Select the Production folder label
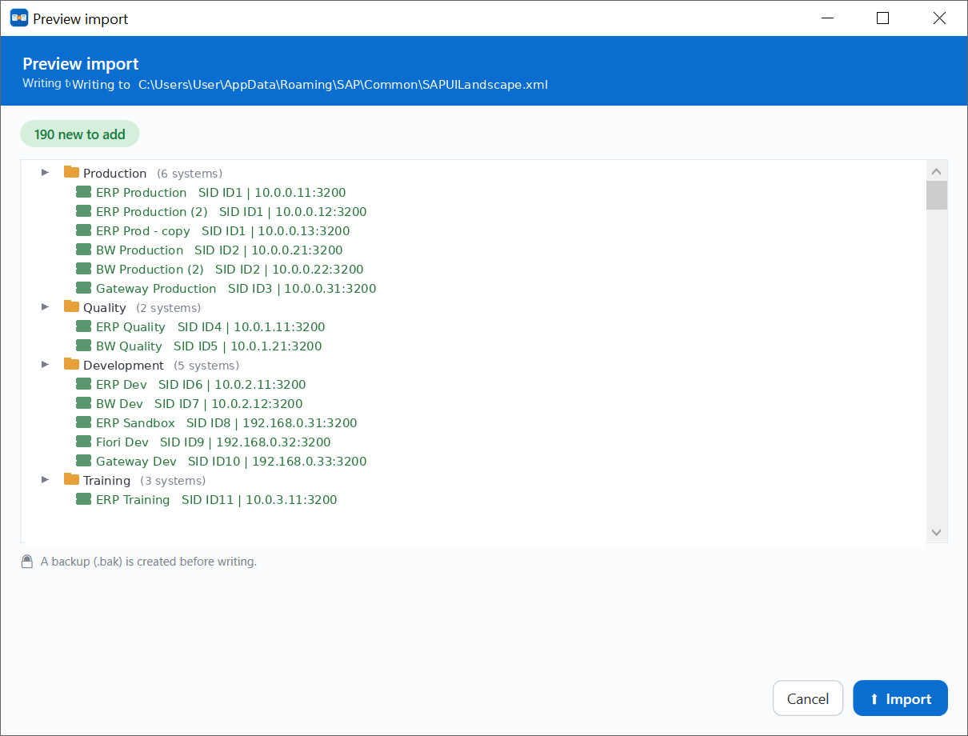This screenshot has width=968, height=736. pos(115,174)
